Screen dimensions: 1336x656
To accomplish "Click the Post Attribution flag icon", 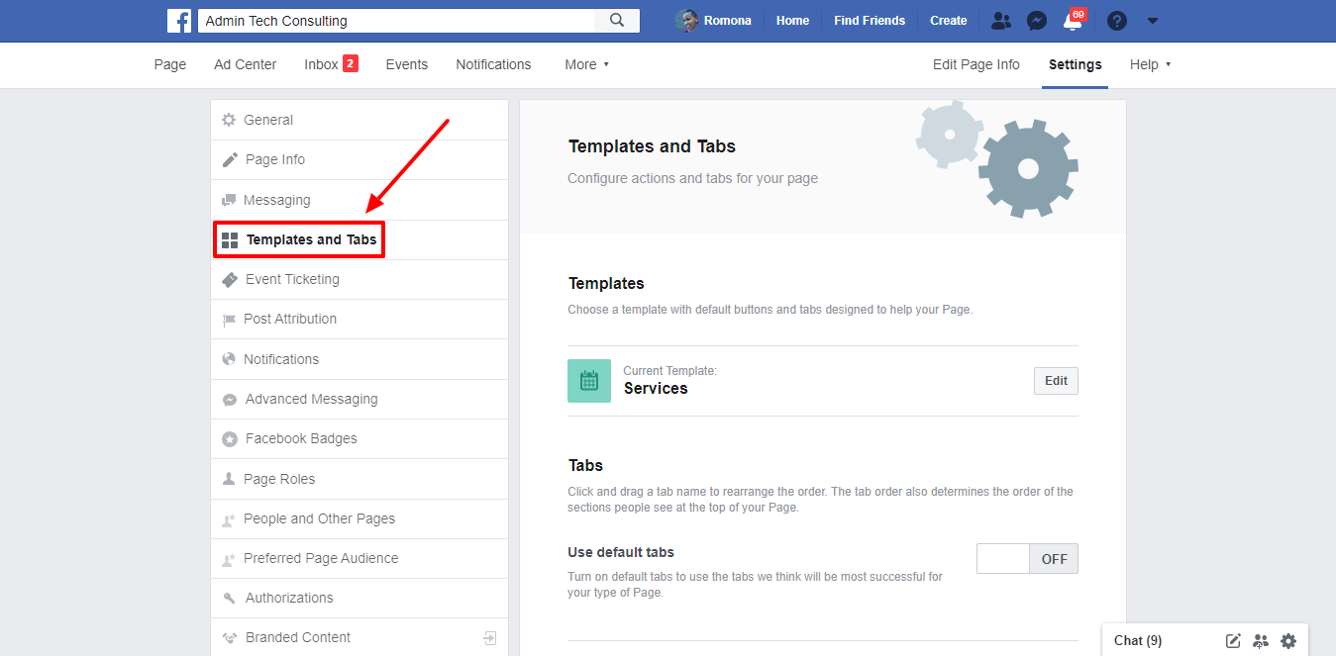I will pos(229,320).
